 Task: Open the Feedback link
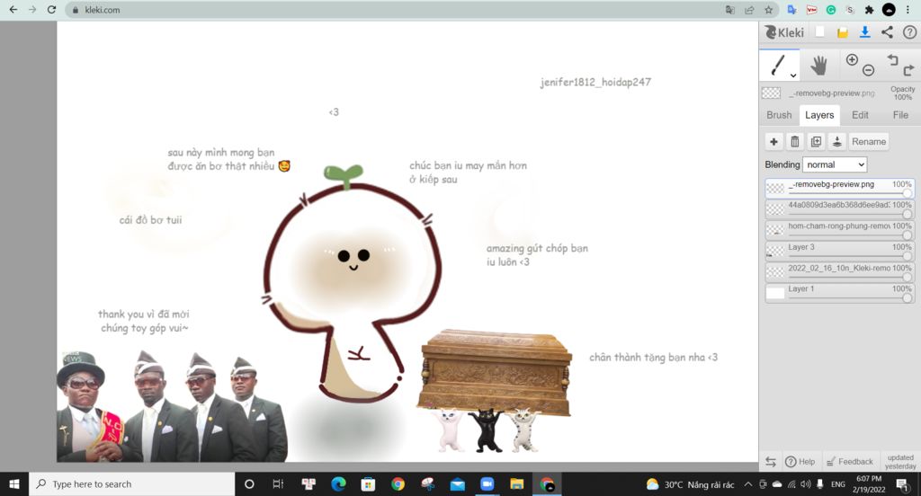click(850, 462)
